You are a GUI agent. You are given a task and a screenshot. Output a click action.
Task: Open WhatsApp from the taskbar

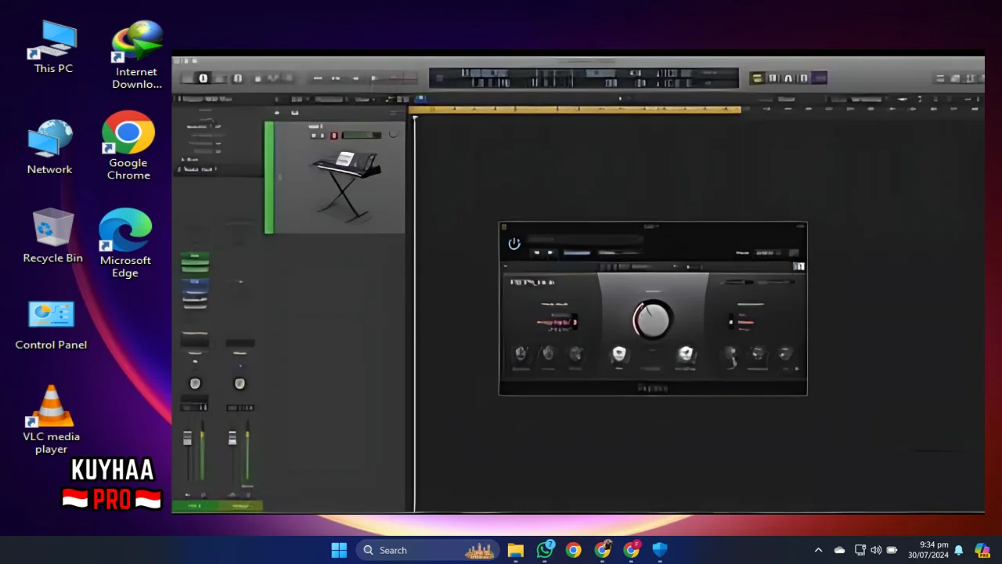point(545,550)
